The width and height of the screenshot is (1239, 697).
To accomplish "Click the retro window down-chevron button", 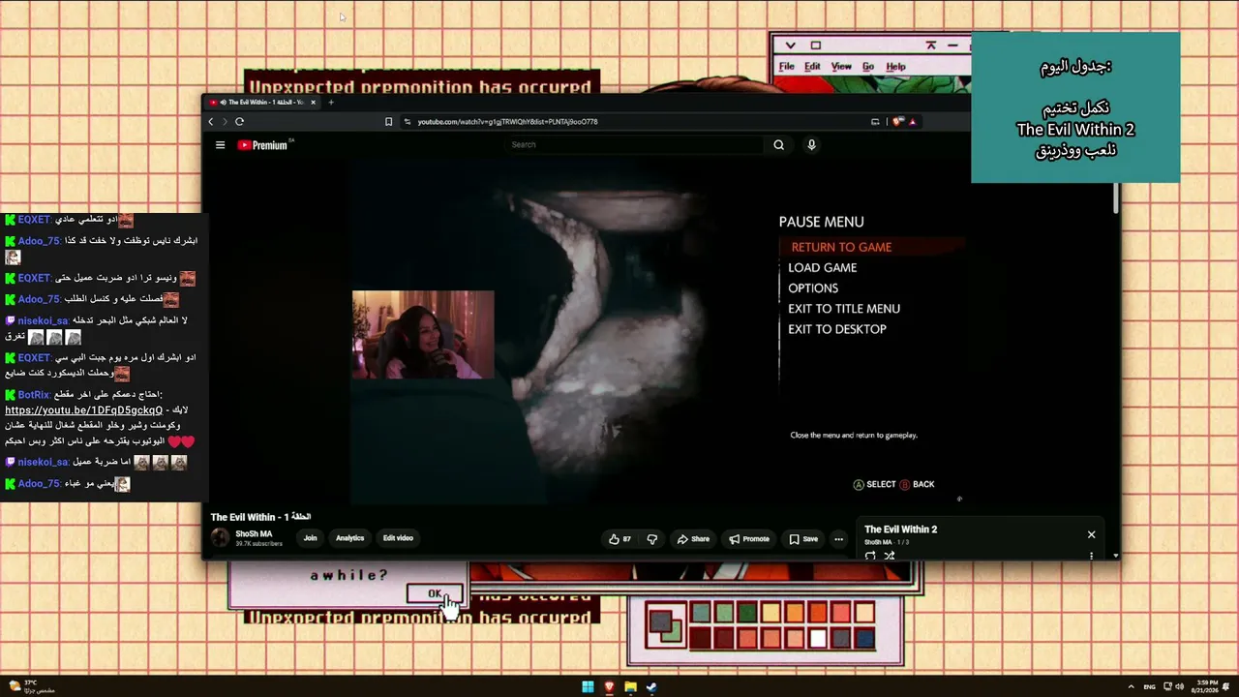I will pos(791,45).
